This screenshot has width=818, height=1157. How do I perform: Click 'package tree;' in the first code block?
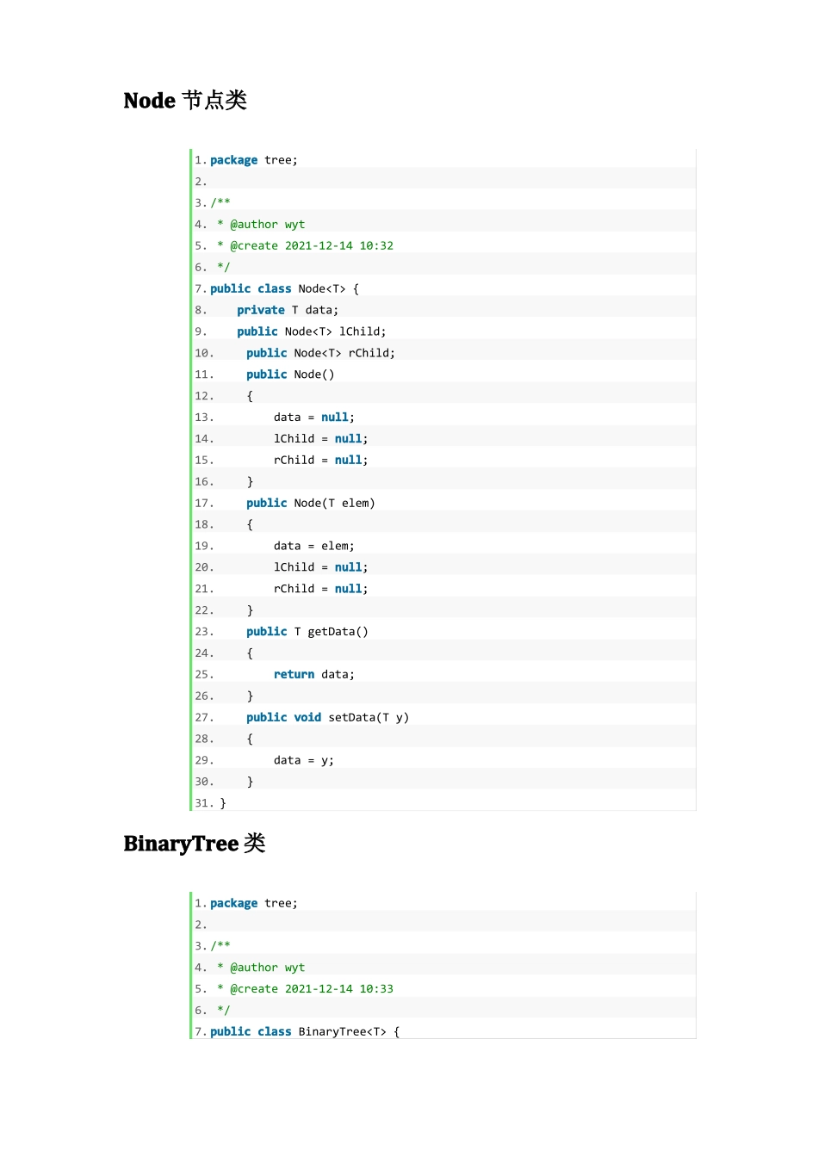[254, 160]
